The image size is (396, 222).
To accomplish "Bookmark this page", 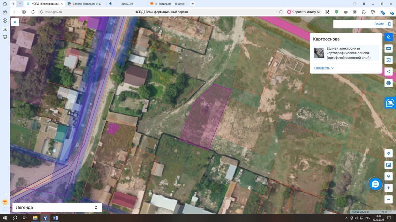I will (x=281, y=12).
